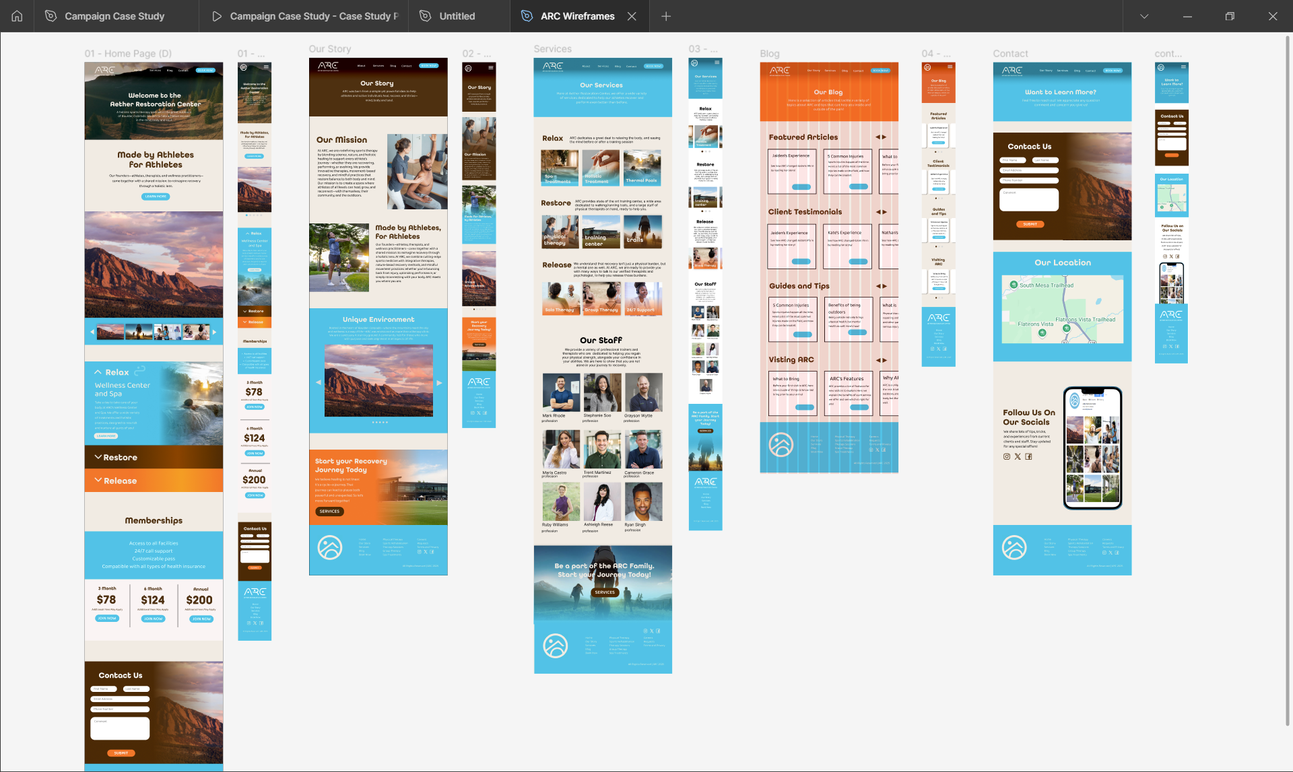This screenshot has width=1293, height=772.
Task: Switch to the Campaign Case Study tab
Action: 114,16
